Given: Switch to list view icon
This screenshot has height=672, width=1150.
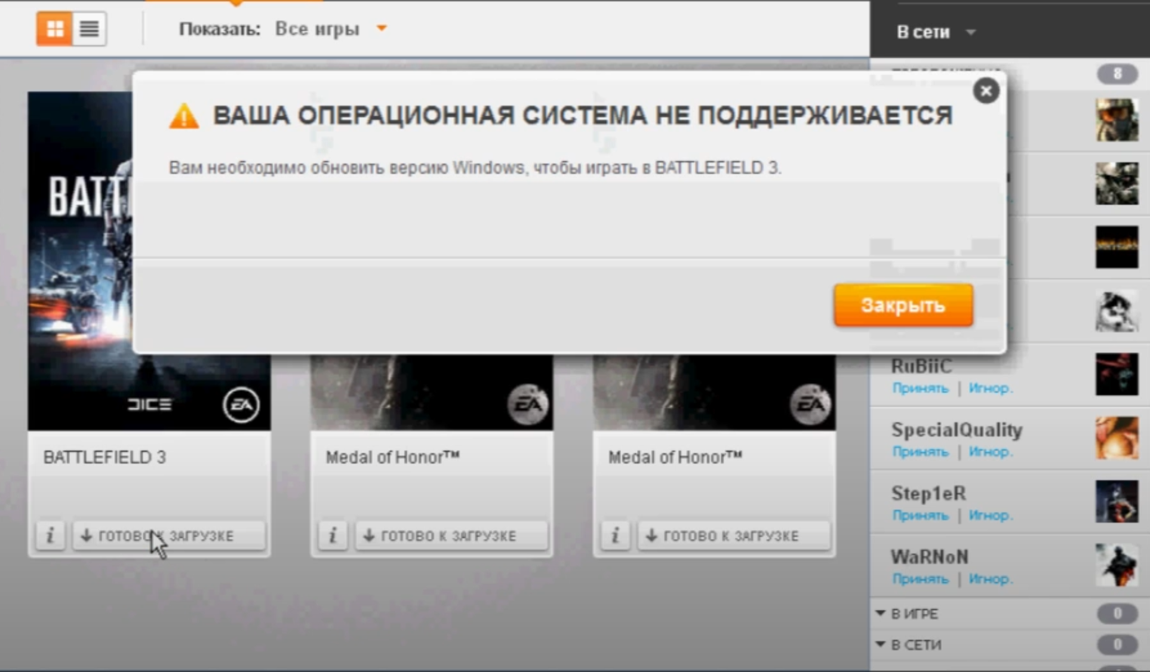Looking at the screenshot, I should [90, 29].
